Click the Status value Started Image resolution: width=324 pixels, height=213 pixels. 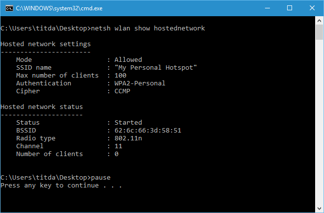click(x=128, y=123)
